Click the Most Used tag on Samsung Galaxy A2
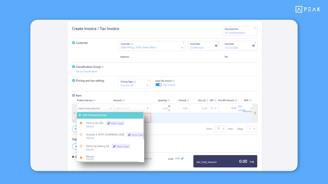 (121, 147)
